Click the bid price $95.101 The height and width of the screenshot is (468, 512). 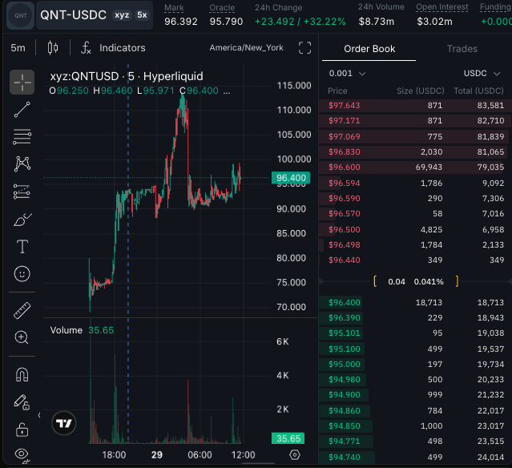[345, 333]
